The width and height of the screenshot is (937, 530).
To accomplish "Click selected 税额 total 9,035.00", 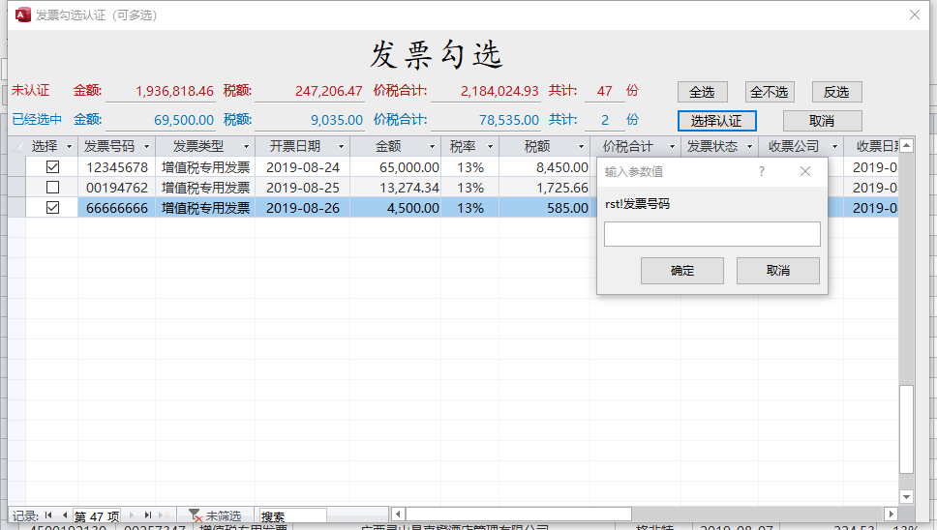I will [x=310, y=120].
